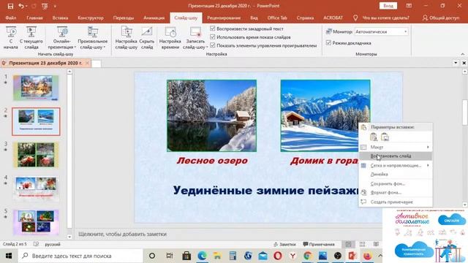
Task: Select slide 5 thumbnail
Action: point(36,222)
